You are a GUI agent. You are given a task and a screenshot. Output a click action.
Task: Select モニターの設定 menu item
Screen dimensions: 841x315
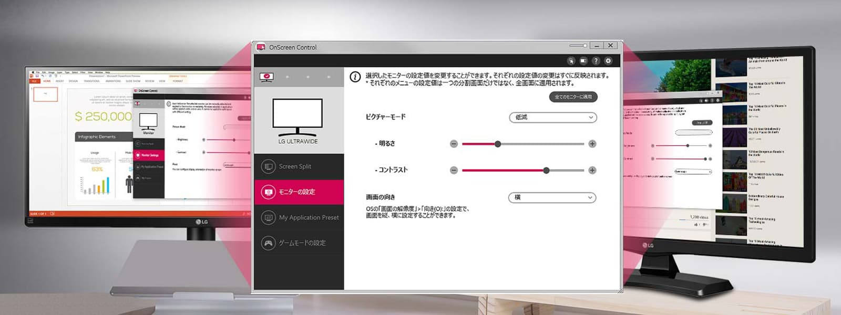point(299,192)
